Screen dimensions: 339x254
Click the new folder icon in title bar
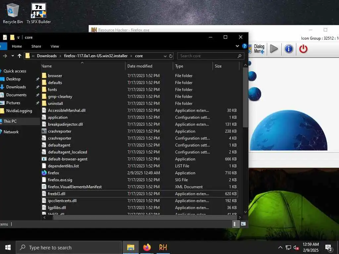(x=12, y=37)
